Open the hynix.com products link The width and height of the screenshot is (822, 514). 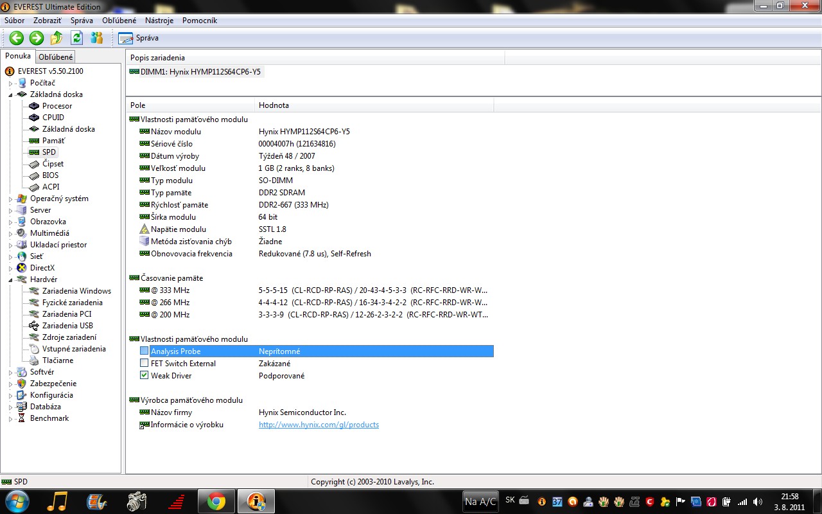319,425
